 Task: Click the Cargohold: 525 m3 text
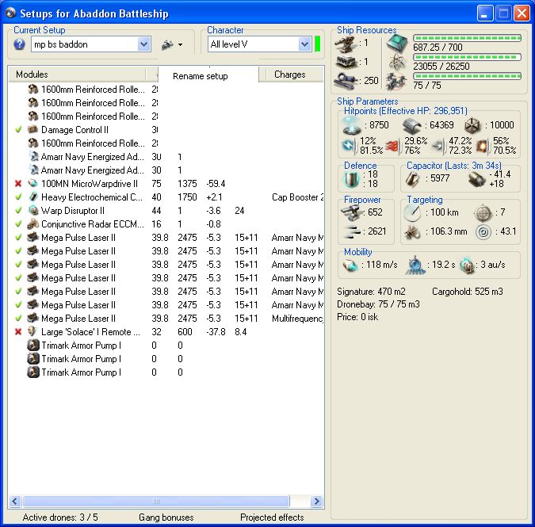tap(467, 292)
